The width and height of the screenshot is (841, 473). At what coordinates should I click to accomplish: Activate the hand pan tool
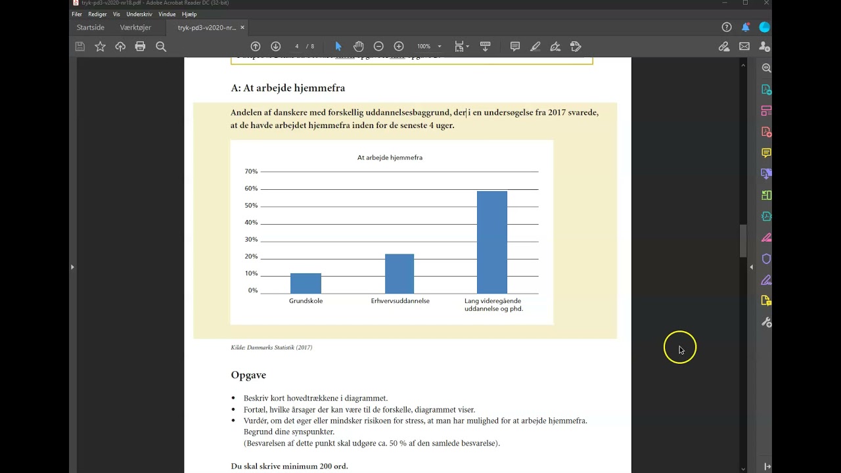click(x=358, y=47)
